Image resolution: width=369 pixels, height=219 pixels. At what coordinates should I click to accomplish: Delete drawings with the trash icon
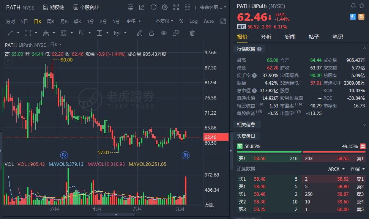coord(192,33)
